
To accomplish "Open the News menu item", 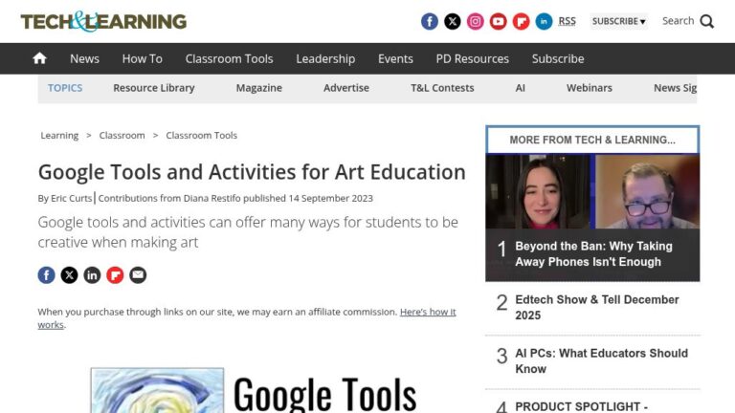I will tap(84, 58).
